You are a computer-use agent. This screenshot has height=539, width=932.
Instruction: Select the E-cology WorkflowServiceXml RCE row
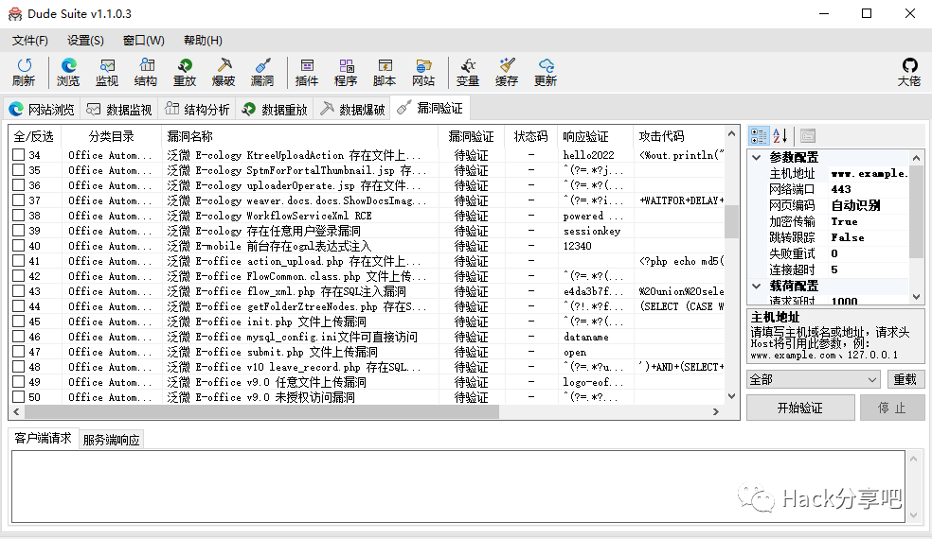[368, 216]
